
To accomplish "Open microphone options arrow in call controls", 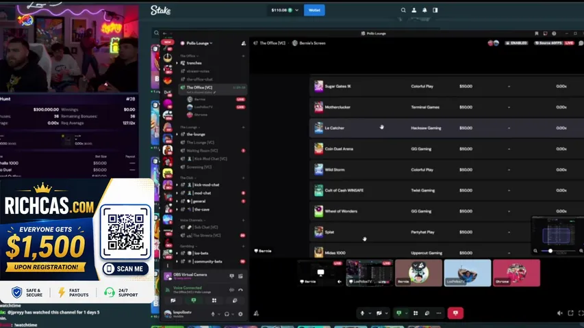I will [370, 313].
